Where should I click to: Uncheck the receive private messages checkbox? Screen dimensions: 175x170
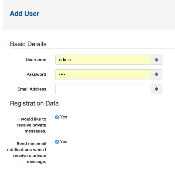click(57, 117)
